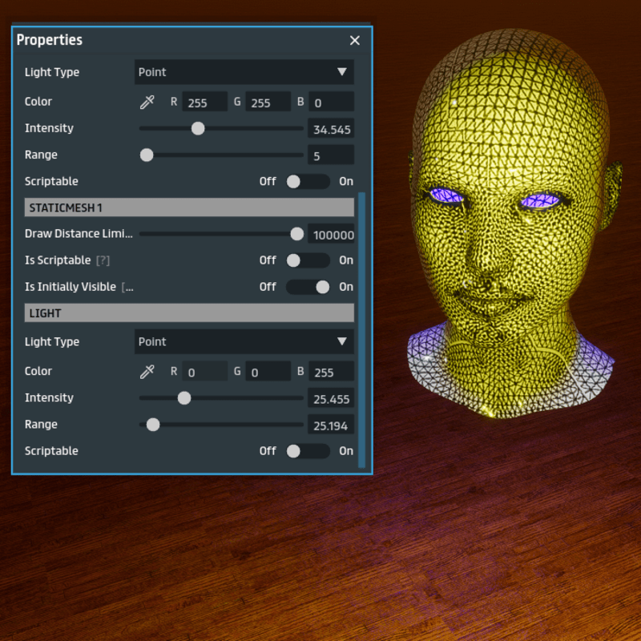Click the eyedropper icon for the blue light color
Viewport: 641px width, 641px height.
point(147,371)
